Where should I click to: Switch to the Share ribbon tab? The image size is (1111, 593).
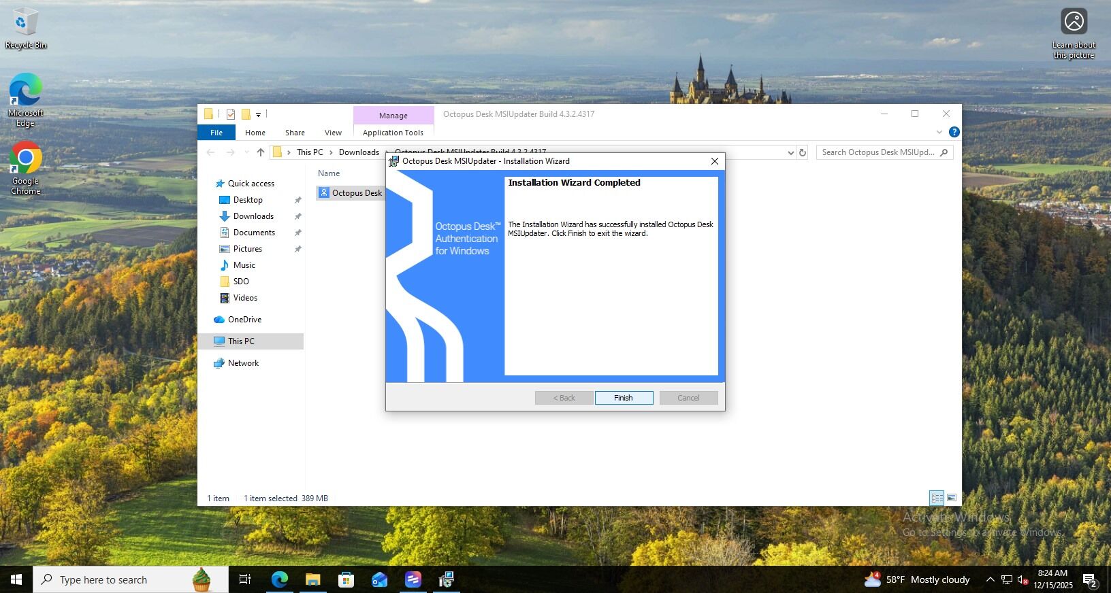click(295, 133)
